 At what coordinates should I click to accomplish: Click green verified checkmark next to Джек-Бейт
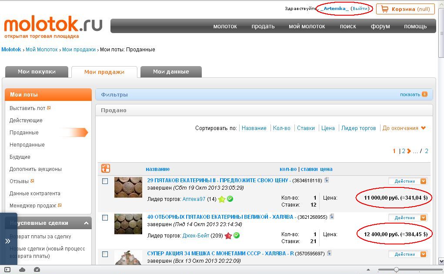(237, 235)
